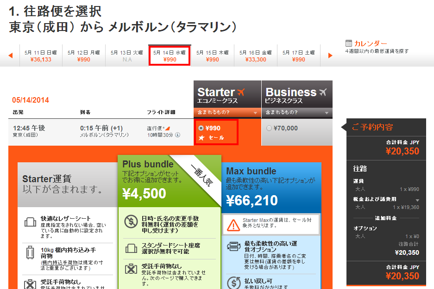Click the standard seat selection icon in Plus bundle
The height and width of the screenshot is (289, 434).
131,248
